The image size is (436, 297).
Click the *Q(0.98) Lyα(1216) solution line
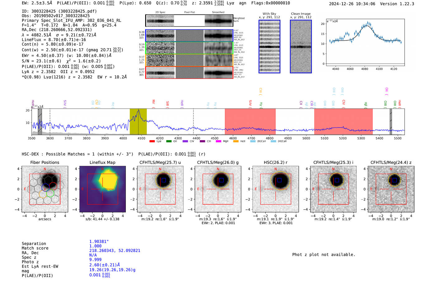pyautogui.click(x=74, y=77)
